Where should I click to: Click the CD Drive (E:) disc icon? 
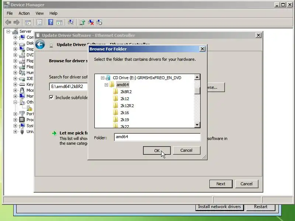pos(108,78)
